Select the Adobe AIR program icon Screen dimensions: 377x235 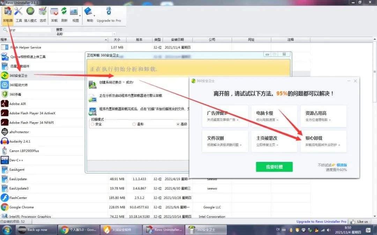coord(5,104)
